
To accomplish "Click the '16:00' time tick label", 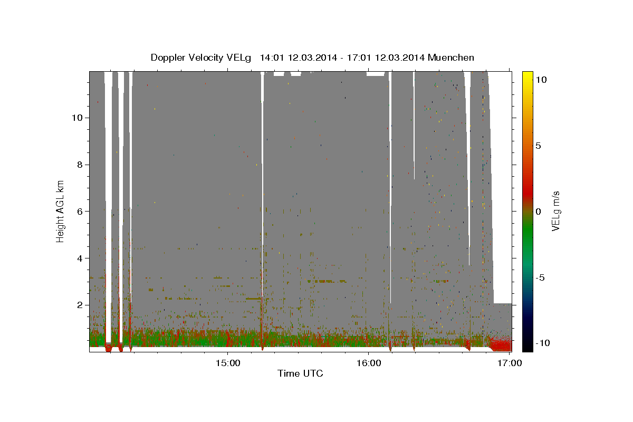I will tap(369, 363).
